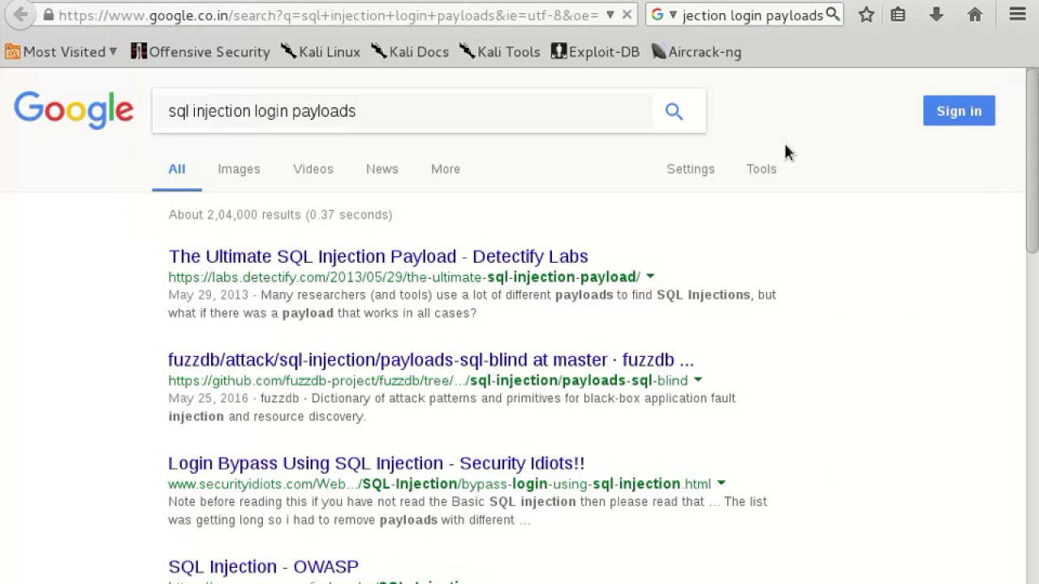Expand dropdown arrow beside github.com fuzzdb URL
Viewport: 1039px width, 584px height.
click(x=698, y=380)
